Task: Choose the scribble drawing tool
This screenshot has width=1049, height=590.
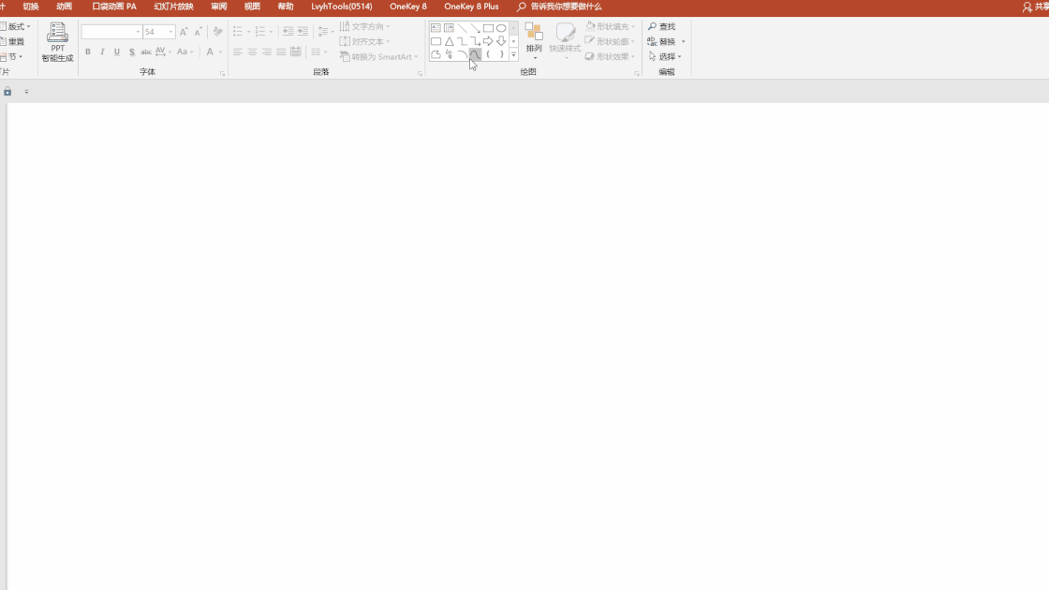Action: 449,54
